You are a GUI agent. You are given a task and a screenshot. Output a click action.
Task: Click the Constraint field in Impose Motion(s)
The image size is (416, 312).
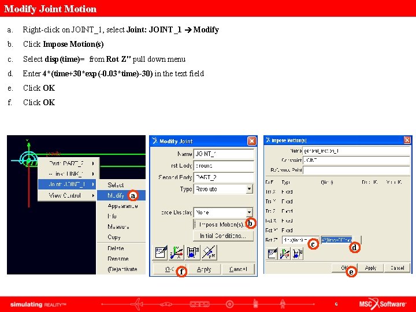tap(356, 160)
